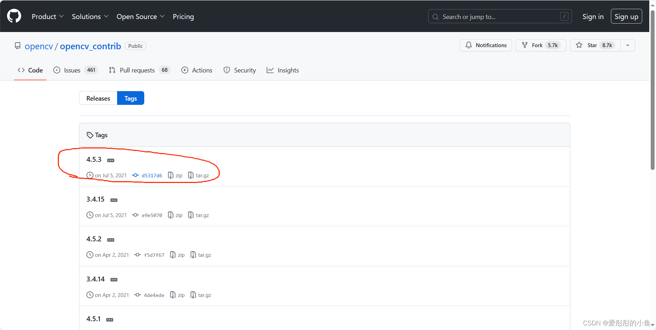Open the 5.7k fork count
This screenshot has height=330, width=656.
point(553,45)
